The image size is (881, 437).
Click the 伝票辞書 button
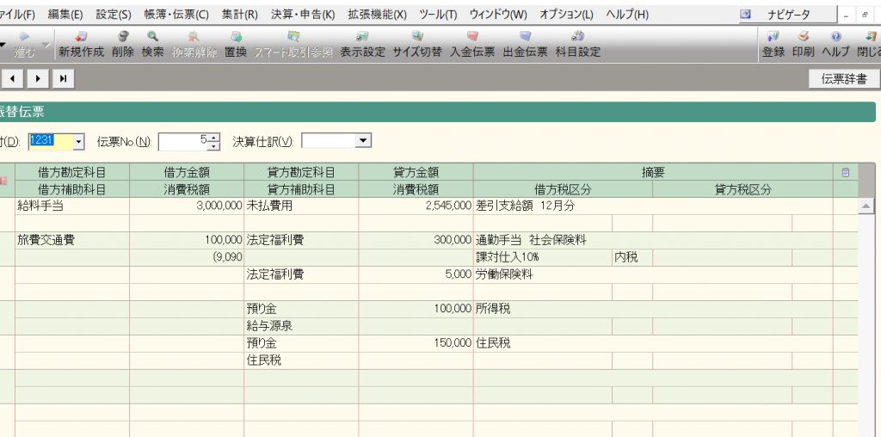(x=843, y=79)
